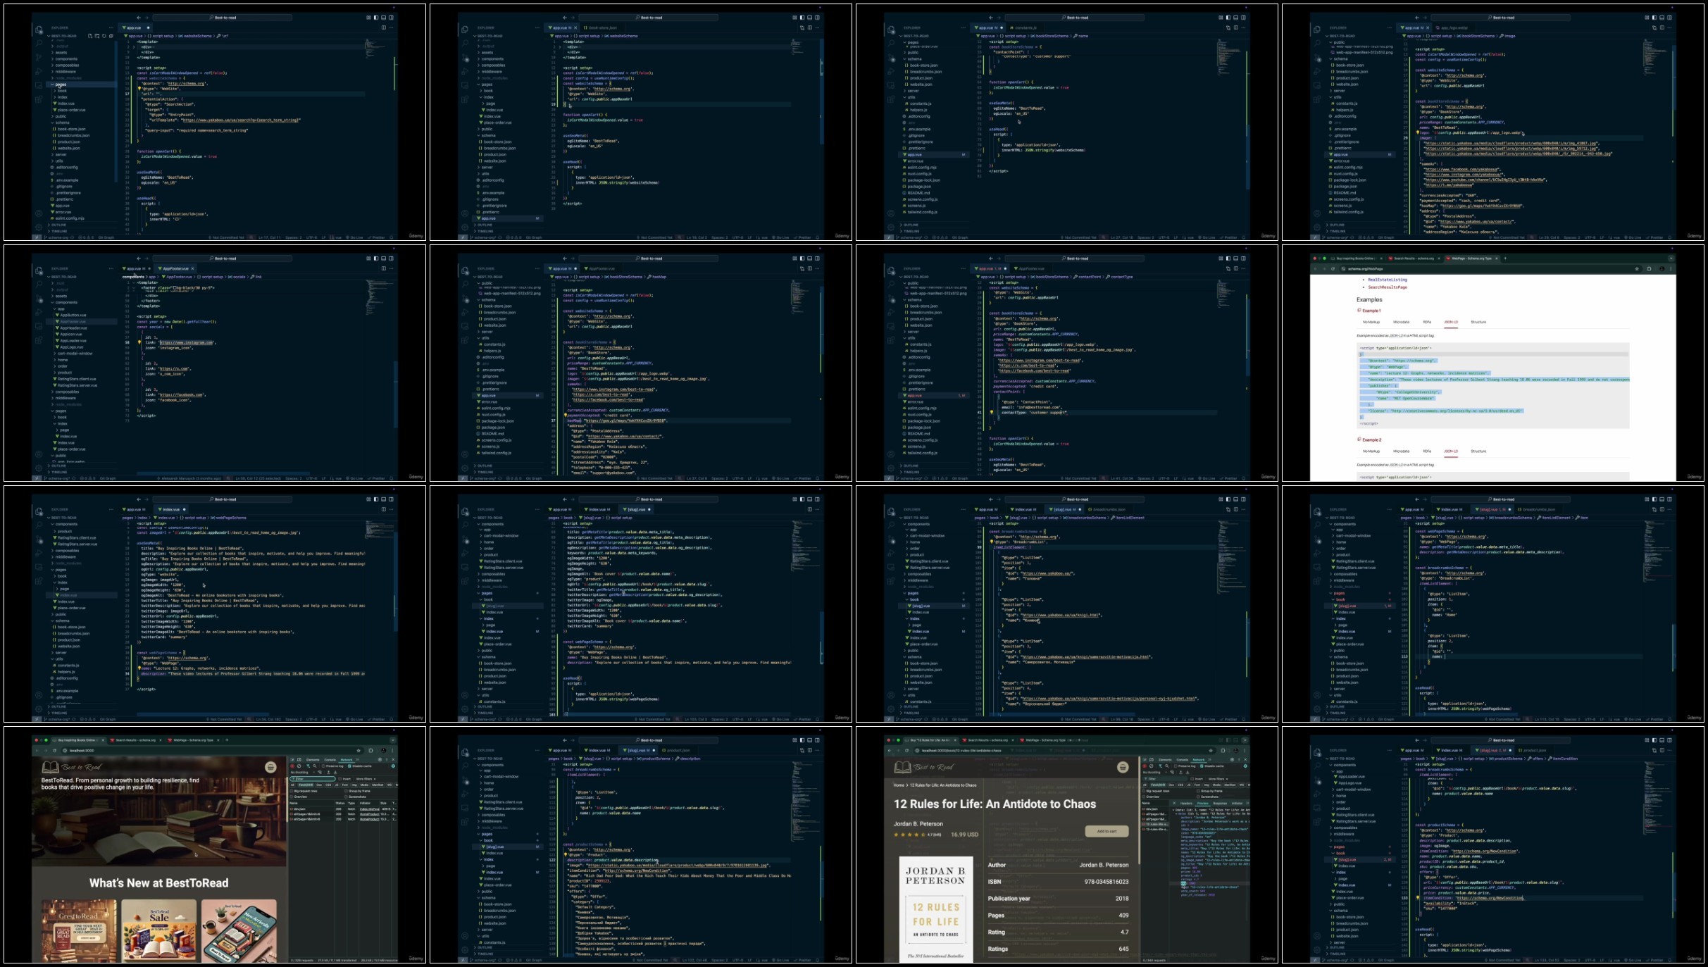The height and width of the screenshot is (967, 1708).
Task: Click the Filter field in the homepage DevTools
Action: pos(313,779)
